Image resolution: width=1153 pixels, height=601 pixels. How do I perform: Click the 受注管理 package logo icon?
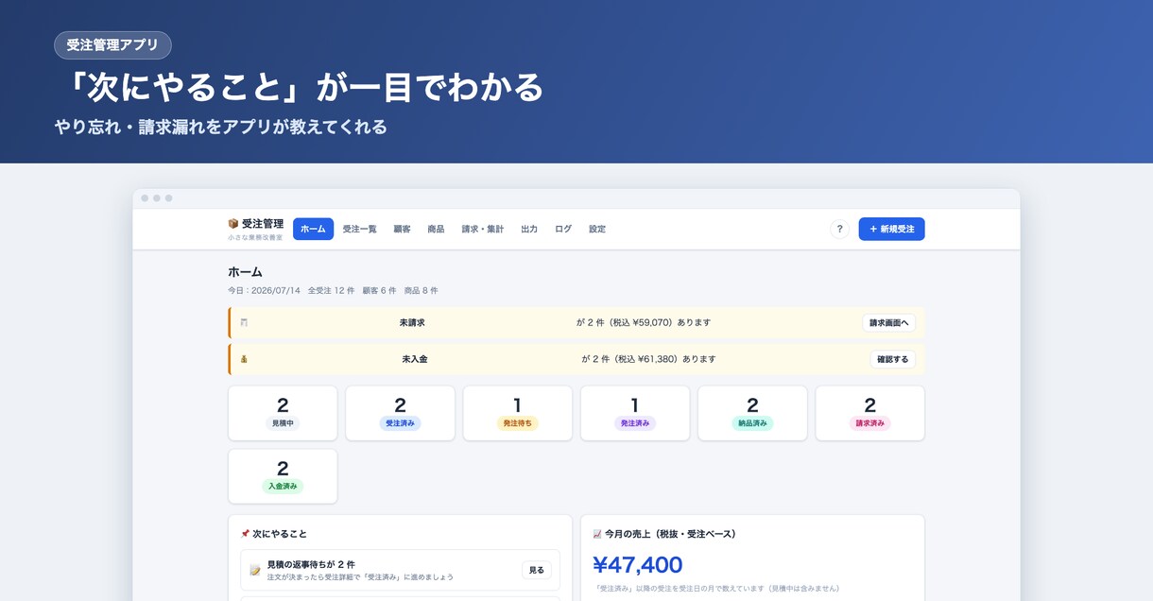pyautogui.click(x=233, y=224)
